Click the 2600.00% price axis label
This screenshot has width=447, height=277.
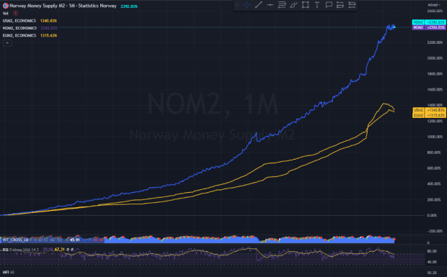click(x=435, y=11)
